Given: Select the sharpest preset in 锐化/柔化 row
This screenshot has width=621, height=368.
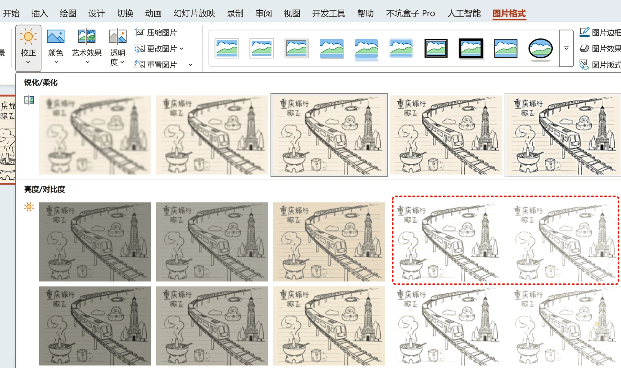Looking at the screenshot, I should tap(562, 135).
